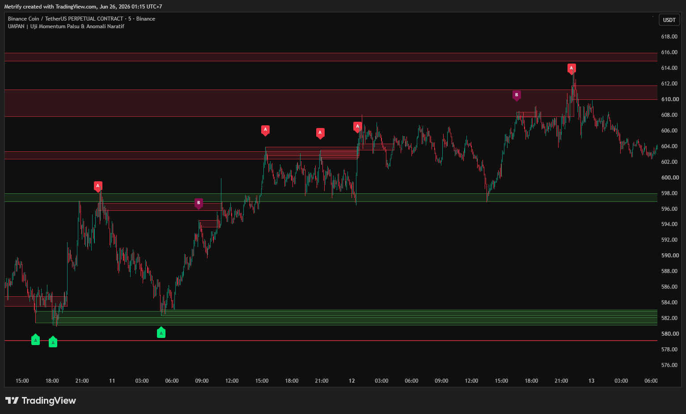Select the thin red zone at 616
This screenshot has height=414, width=686.
[331, 57]
